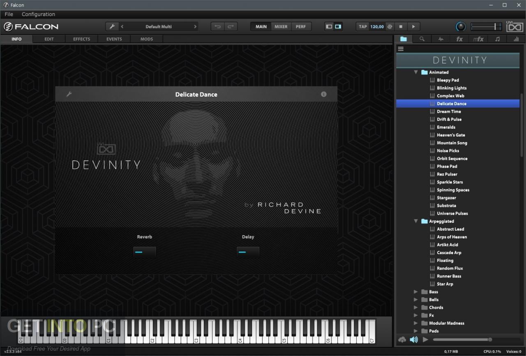Click the UVI logo icon

(514, 27)
